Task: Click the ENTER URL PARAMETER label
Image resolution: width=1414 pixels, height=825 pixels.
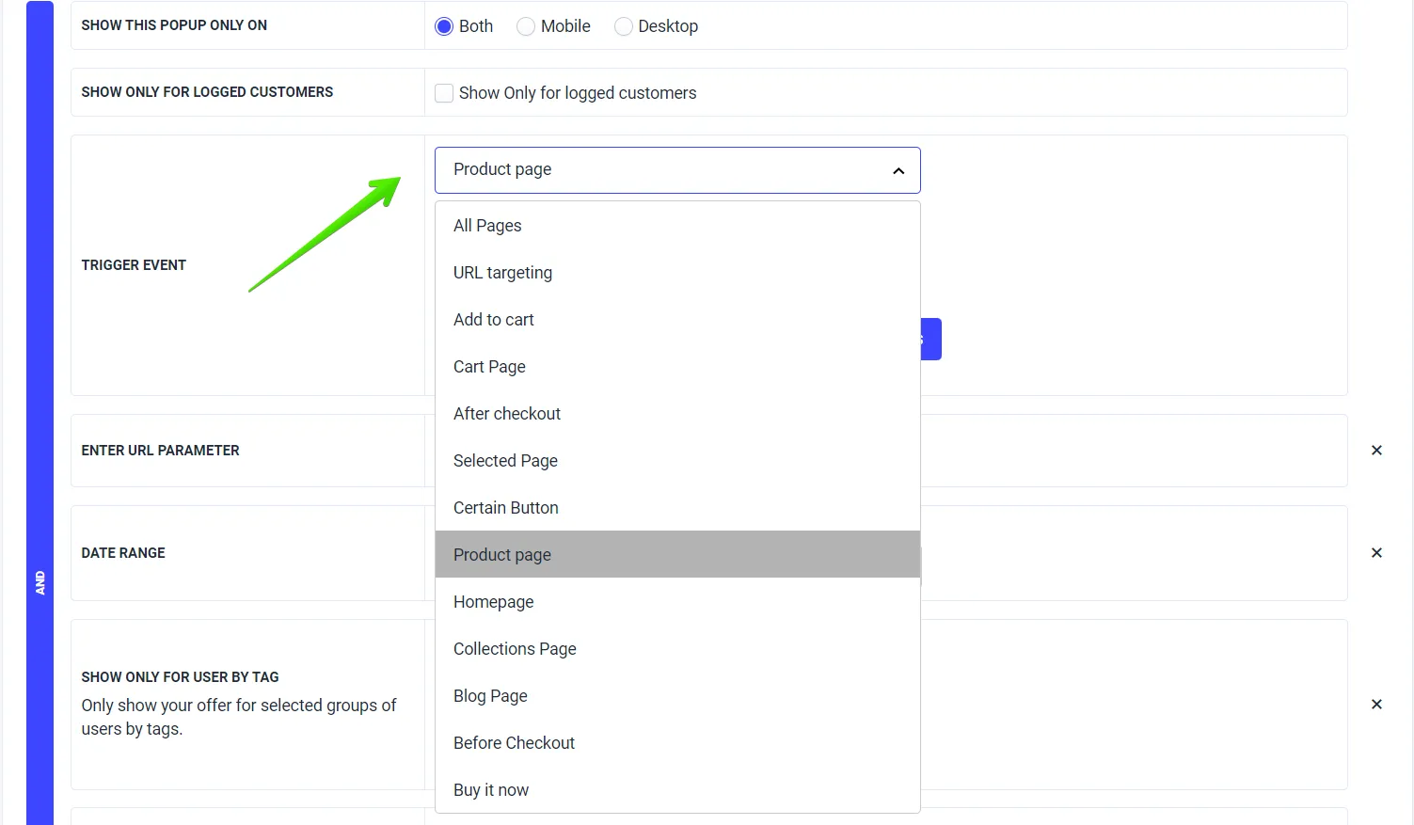Action: click(160, 451)
